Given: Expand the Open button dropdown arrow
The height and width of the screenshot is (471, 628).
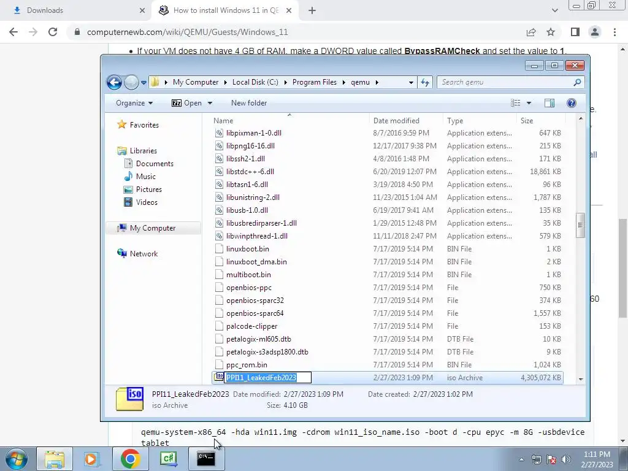Looking at the screenshot, I should 210,103.
